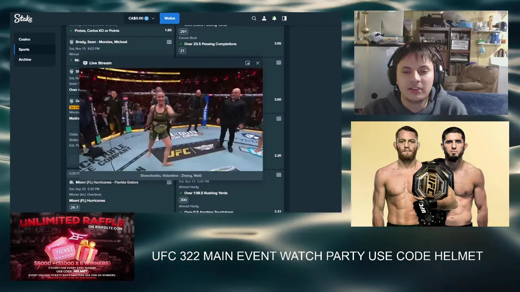The height and width of the screenshot is (292, 520).
Task: Open bet details icon beside Live Stream header
Action: (279, 62)
